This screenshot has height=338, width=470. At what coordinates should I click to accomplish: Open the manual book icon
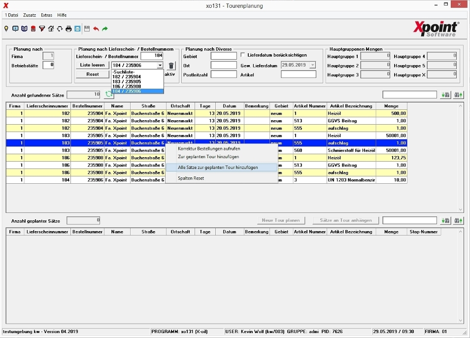click(24, 29)
